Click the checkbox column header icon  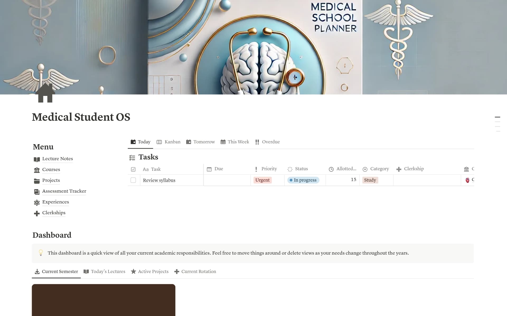(x=133, y=169)
